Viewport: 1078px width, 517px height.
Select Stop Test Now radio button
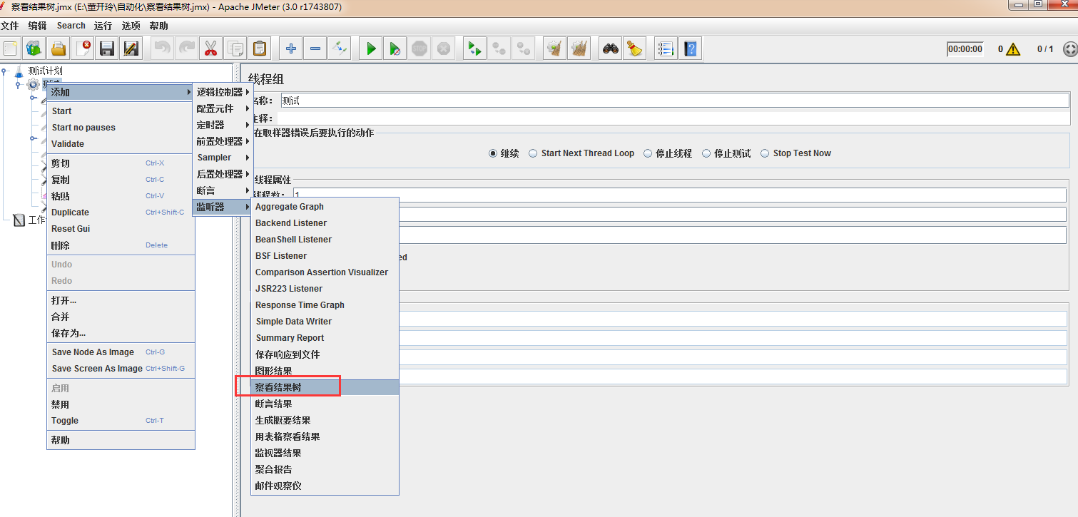pos(766,153)
